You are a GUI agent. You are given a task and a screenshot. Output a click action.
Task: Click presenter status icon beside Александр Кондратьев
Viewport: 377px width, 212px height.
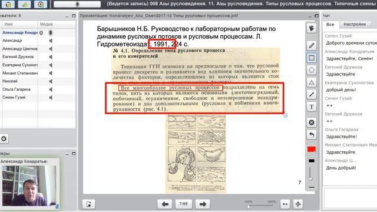pyautogui.click(x=41, y=33)
